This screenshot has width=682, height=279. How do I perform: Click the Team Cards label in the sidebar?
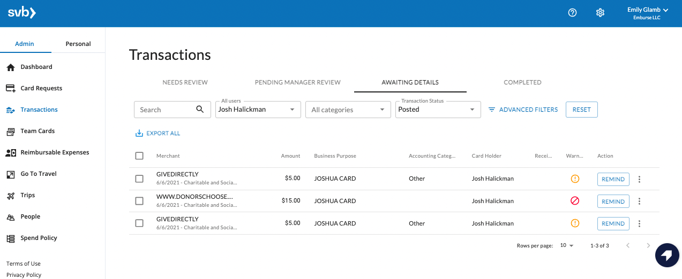pos(38,131)
